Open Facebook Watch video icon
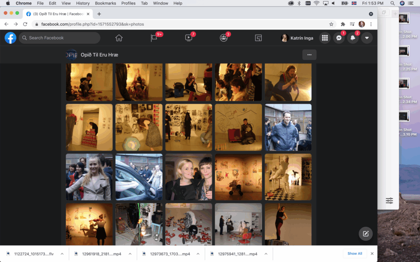The width and height of the screenshot is (420, 262). [x=189, y=38]
